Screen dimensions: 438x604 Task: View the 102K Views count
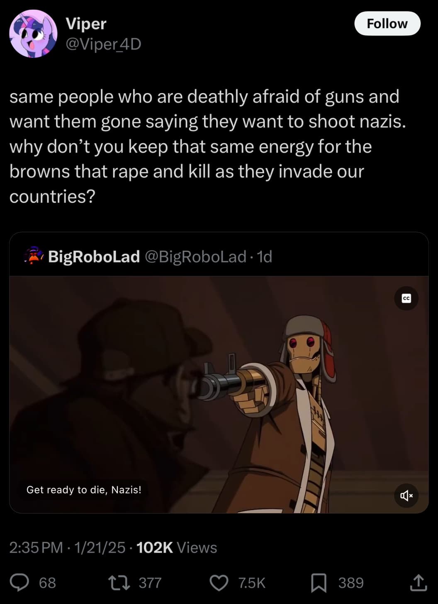tap(177, 548)
